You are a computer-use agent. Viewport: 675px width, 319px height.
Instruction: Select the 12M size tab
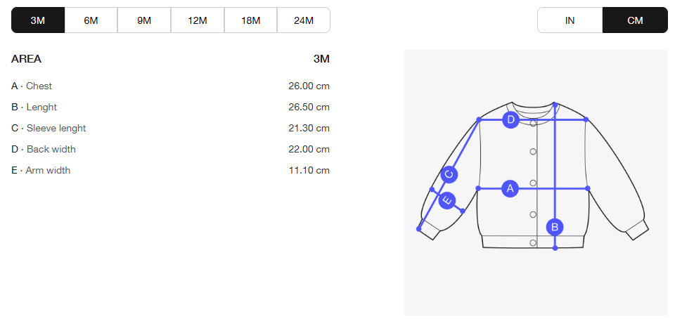(198, 20)
